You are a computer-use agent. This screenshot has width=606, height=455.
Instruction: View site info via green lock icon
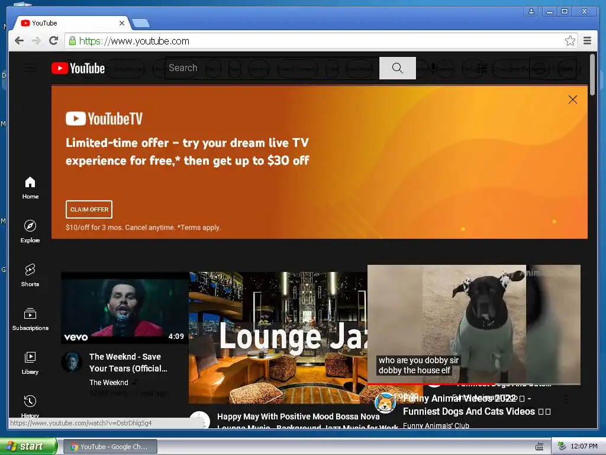(72, 41)
